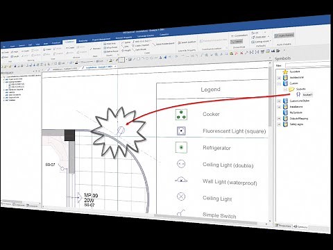The image size is (333, 250).
Task: Click the Illuminate button in ribbon
Action: [94, 49]
